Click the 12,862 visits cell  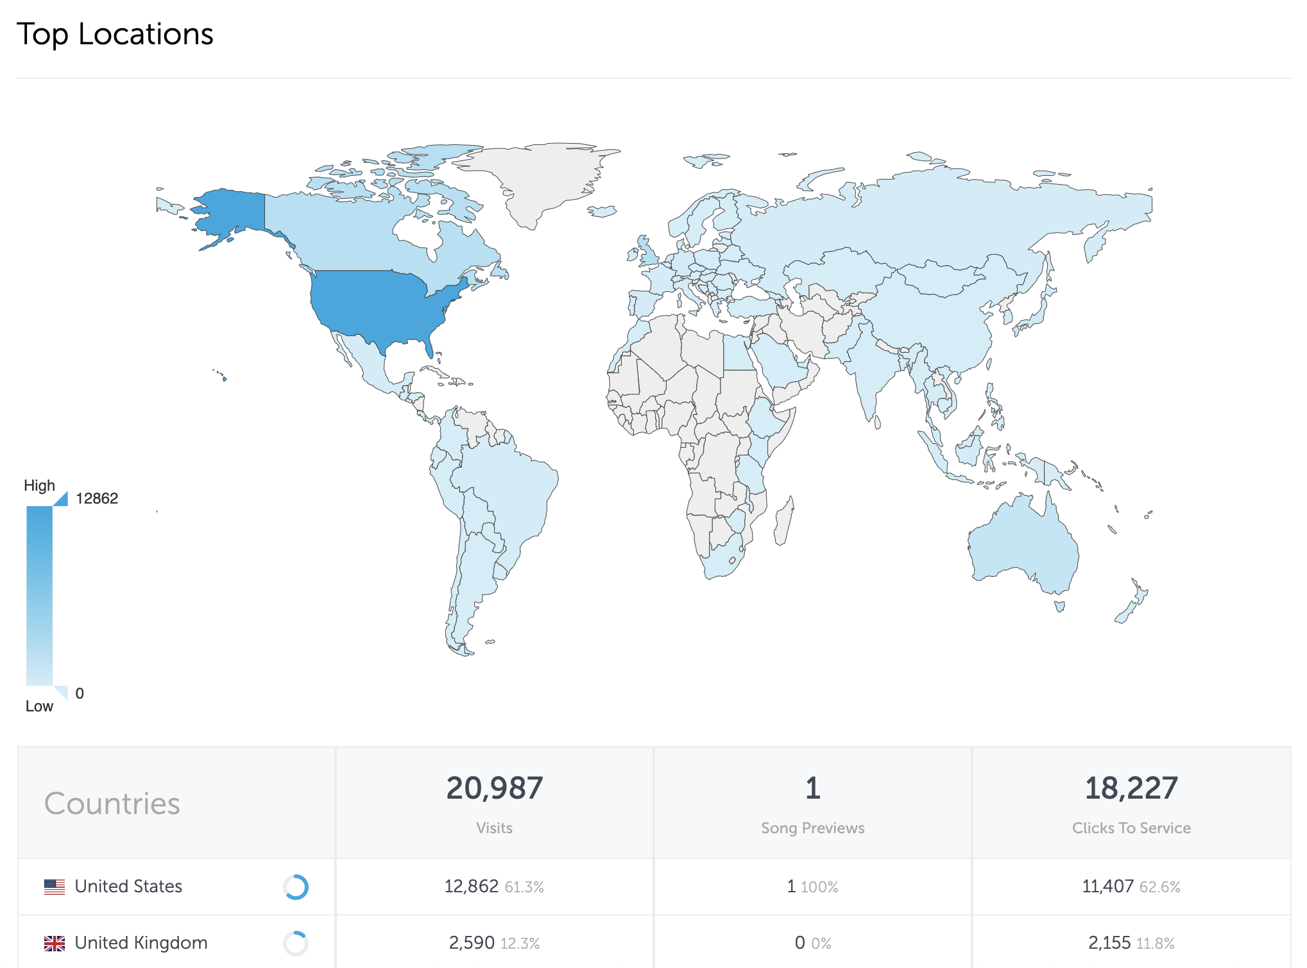[x=494, y=887]
